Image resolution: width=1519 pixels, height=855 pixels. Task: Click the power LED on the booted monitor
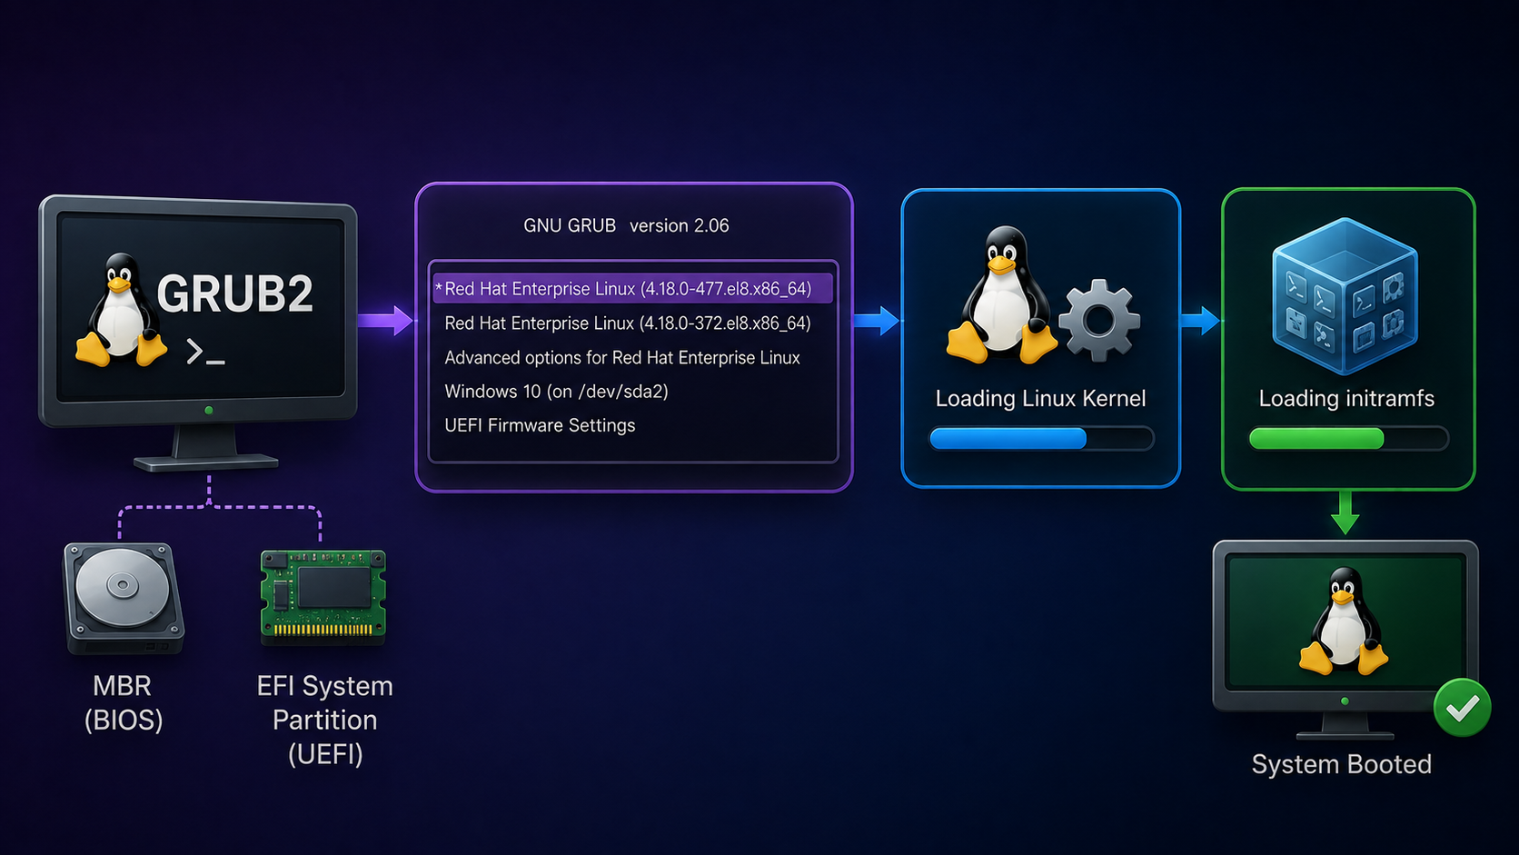coord(1345,701)
